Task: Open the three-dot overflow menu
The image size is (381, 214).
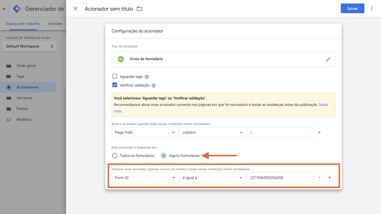Action: pyautogui.click(x=371, y=8)
